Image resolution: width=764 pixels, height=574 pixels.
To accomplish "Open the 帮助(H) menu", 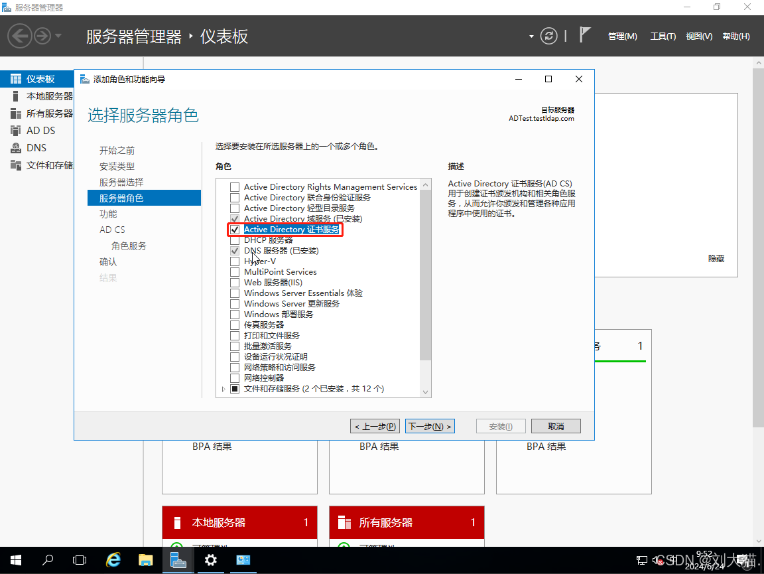I will (735, 36).
